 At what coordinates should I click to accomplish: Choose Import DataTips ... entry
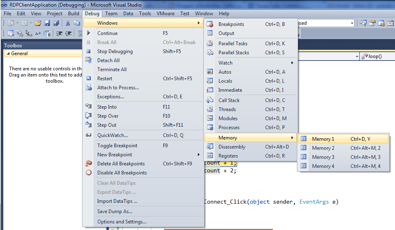pos(143,201)
